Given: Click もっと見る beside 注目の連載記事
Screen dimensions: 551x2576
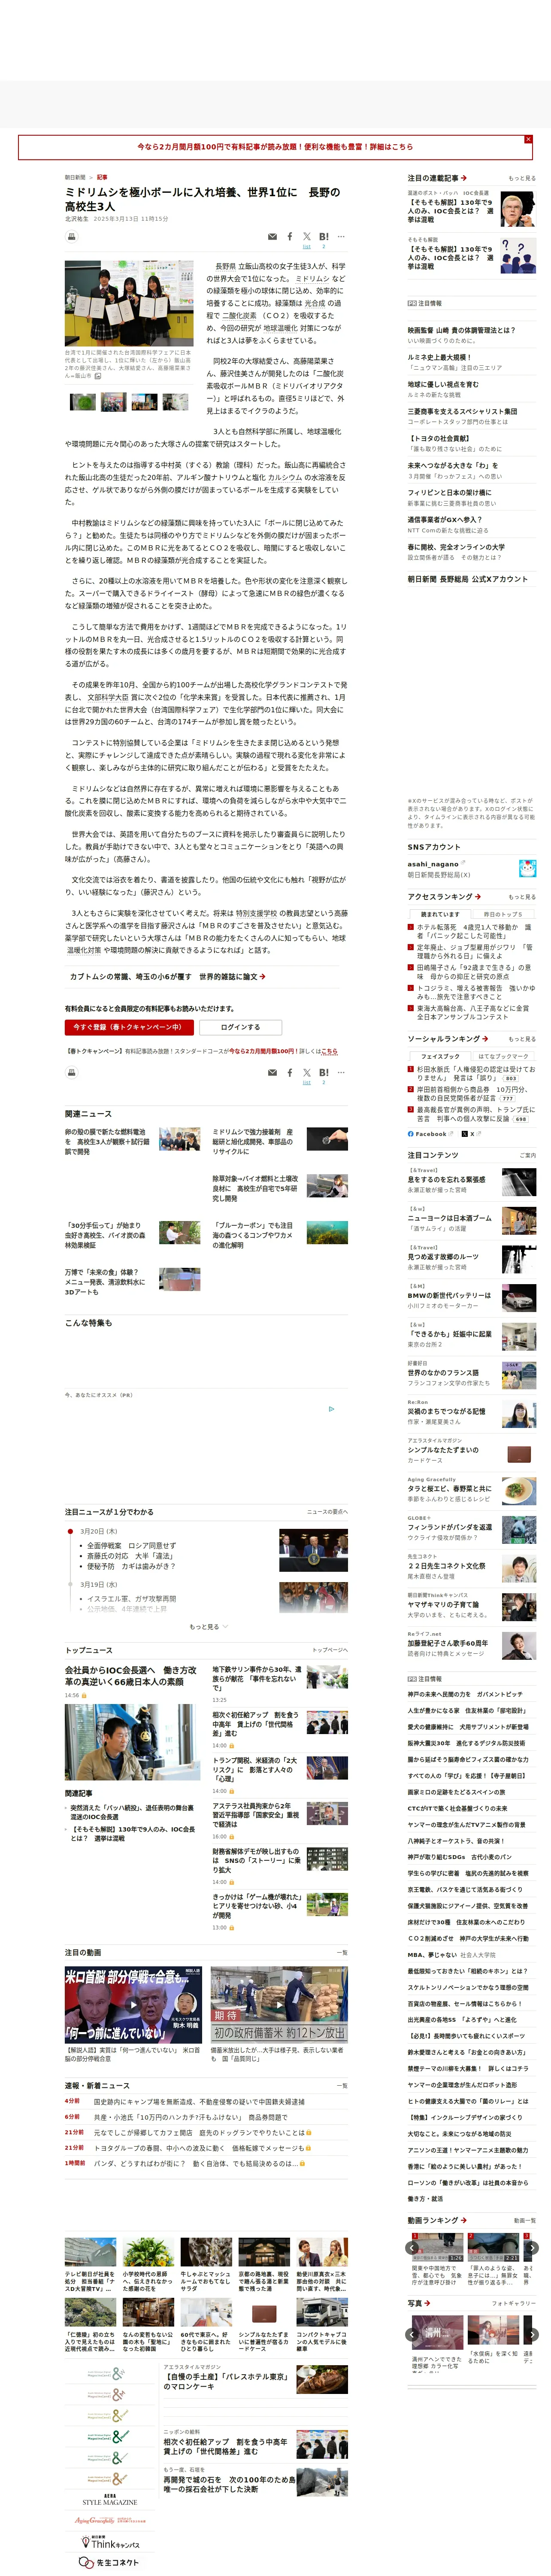Looking at the screenshot, I should click(x=522, y=178).
